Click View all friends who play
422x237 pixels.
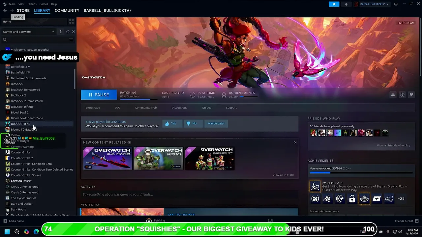click(x=394, y=145)
